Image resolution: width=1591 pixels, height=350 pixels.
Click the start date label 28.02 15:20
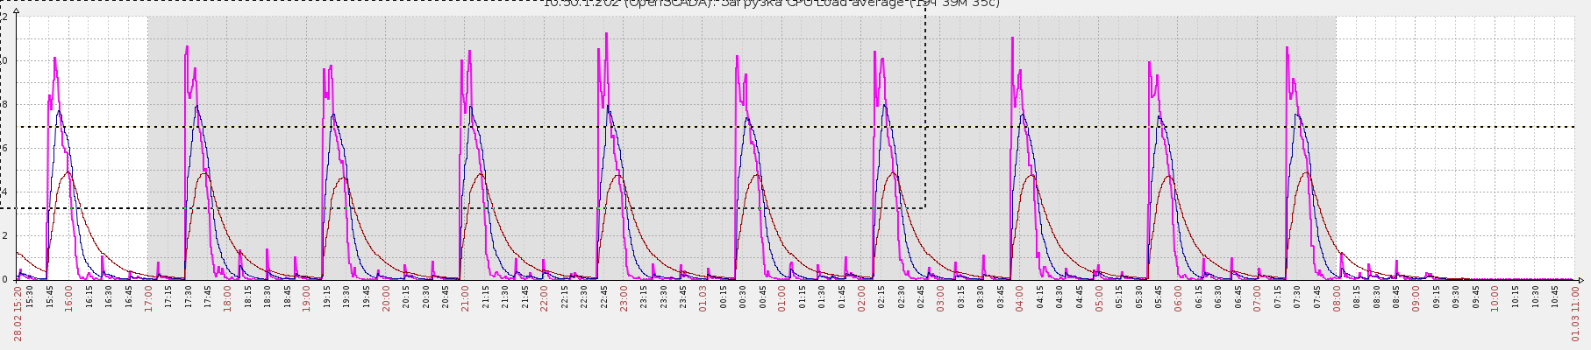(18, 313)
